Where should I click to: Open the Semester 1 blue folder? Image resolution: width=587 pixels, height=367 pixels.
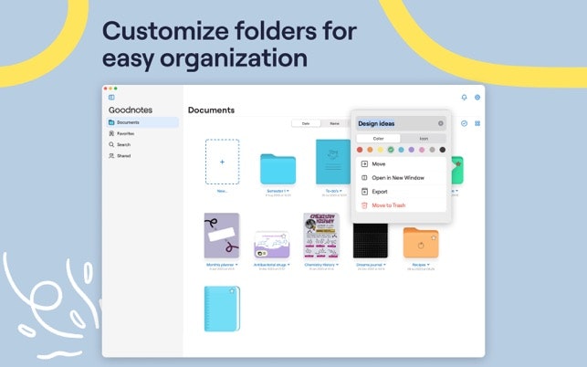(278, 169)
